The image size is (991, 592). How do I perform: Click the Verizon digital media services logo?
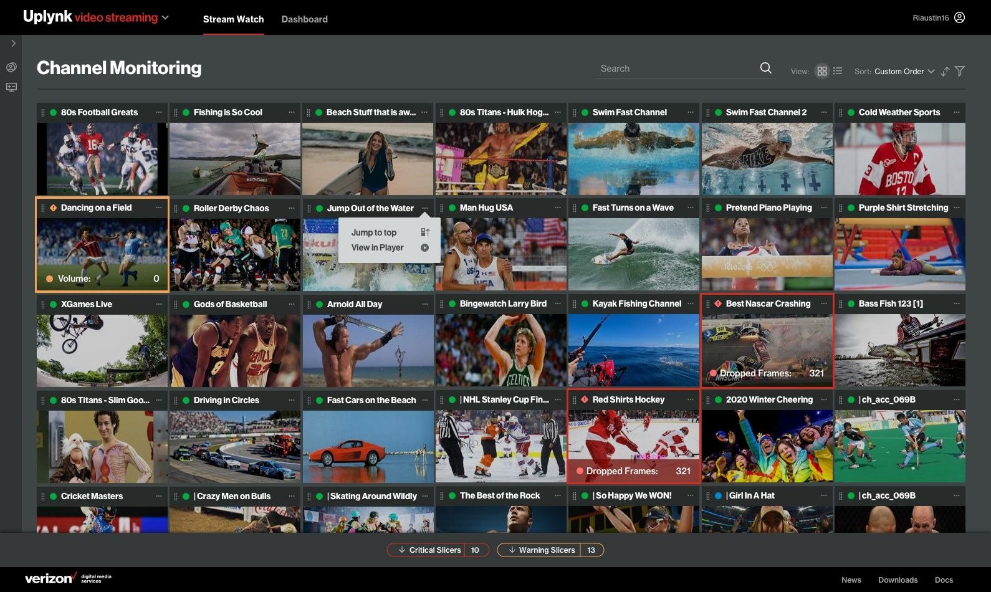[x=68, y=579]
